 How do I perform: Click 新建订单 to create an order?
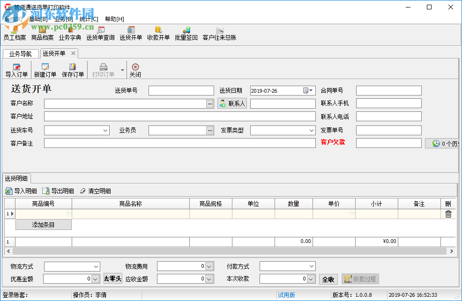coord(45,70)
